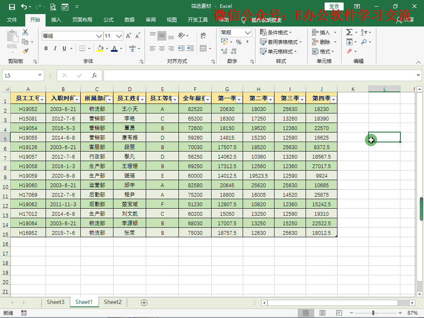This screenshot has height=318, width=424.
Task: Switch to the 数据 ribbon tab
Action: pos(130,20)
